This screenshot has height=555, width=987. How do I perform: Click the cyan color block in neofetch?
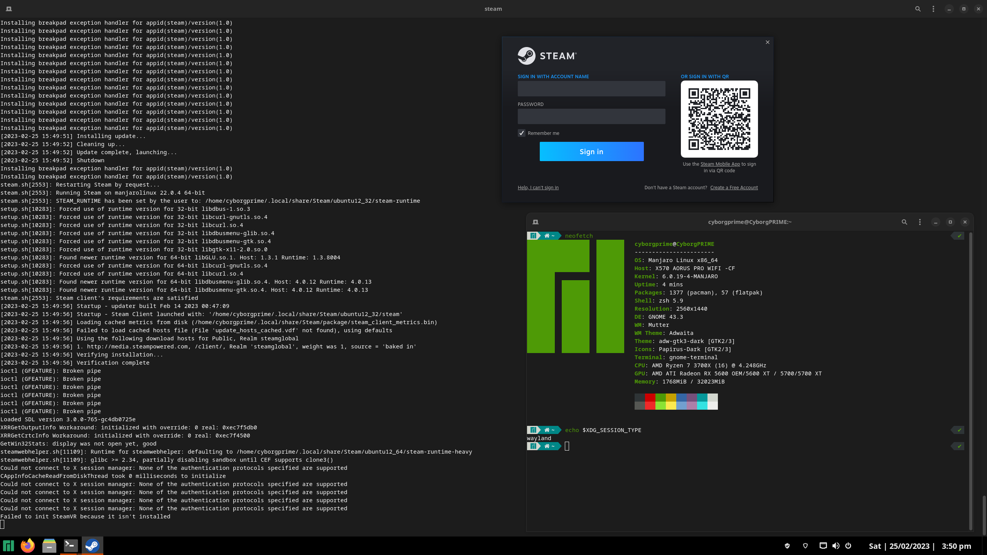point(702,402)
